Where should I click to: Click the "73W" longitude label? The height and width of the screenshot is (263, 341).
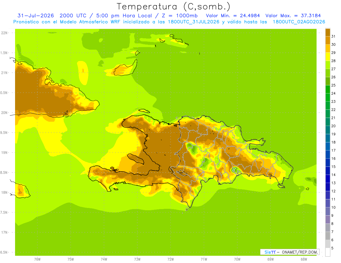(x=137, y=259)
